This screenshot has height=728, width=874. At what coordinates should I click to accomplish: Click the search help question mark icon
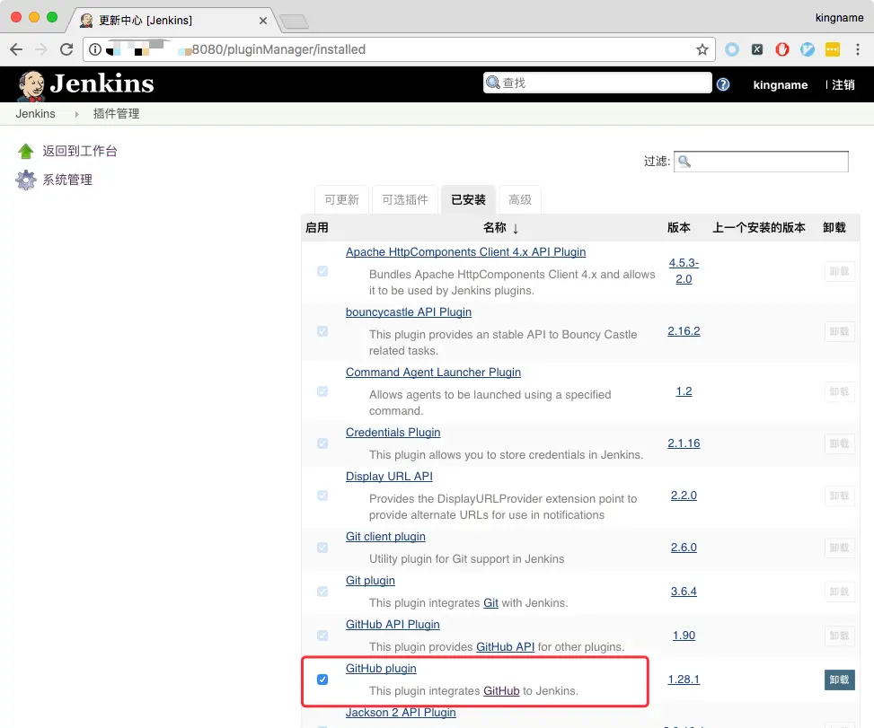click(723, 84)
